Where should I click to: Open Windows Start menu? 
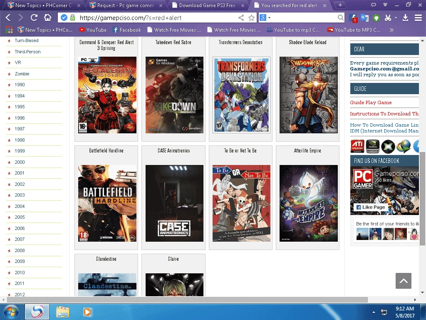click(x=11, y=312)
